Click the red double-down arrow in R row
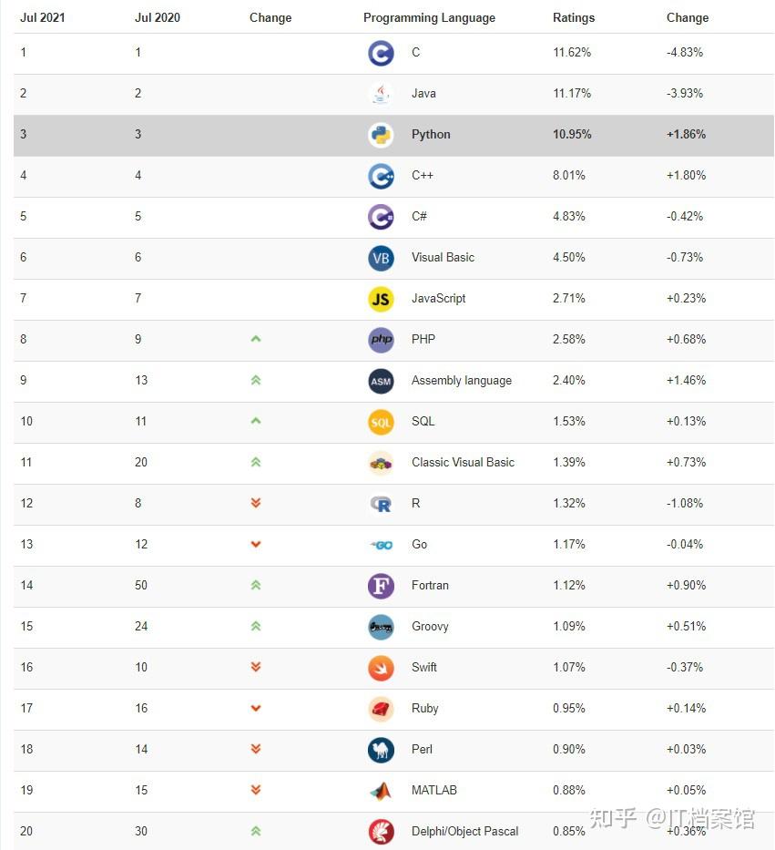 point(256,503)
